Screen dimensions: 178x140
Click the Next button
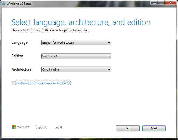point(154,128)
